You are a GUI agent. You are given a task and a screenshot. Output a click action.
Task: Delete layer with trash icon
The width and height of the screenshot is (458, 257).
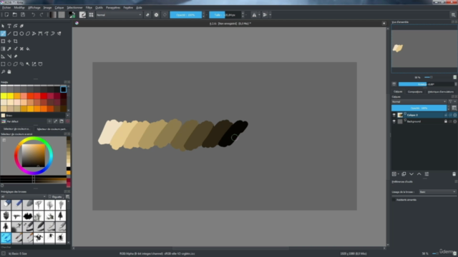tap(454, 174)
